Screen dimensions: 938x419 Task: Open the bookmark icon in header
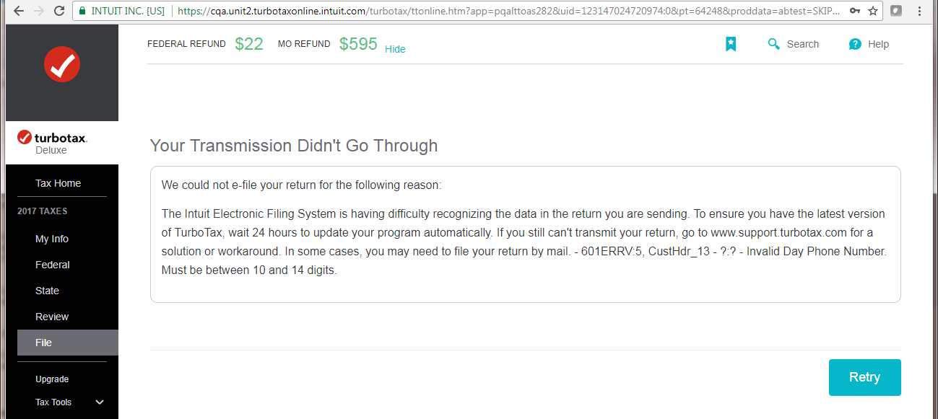(x=731, y=44)
